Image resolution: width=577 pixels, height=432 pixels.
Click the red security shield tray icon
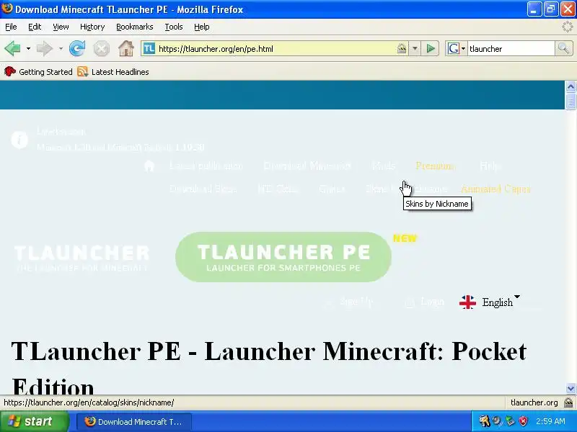click(523, 421)
